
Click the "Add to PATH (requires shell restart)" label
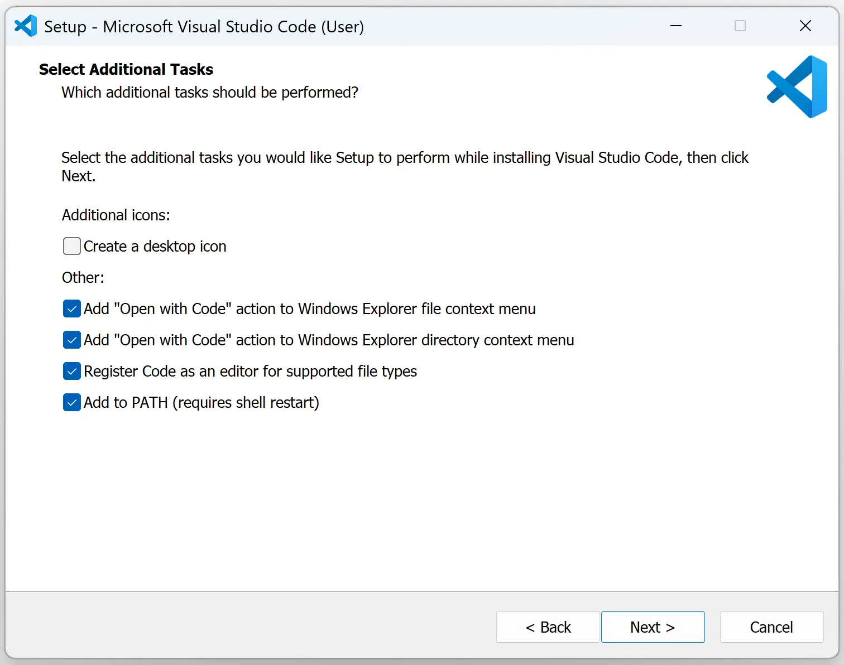coord(202,403)
